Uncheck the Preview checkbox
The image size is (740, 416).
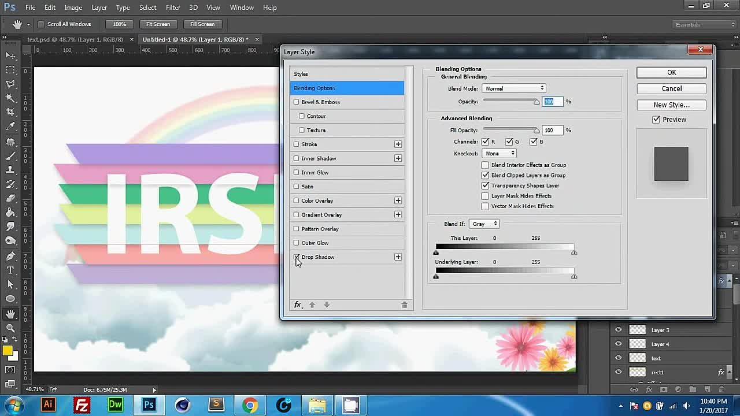click(656, 120)
